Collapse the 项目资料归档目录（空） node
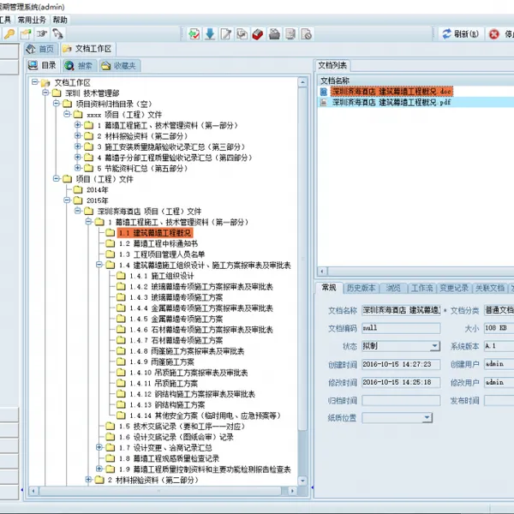Screen dimensions: 514x514 tap(57, 104)
